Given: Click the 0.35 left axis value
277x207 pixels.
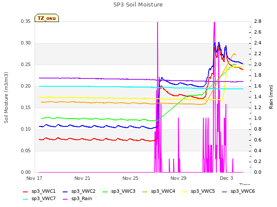Looking at the screenshot, I should pos(26,22).
